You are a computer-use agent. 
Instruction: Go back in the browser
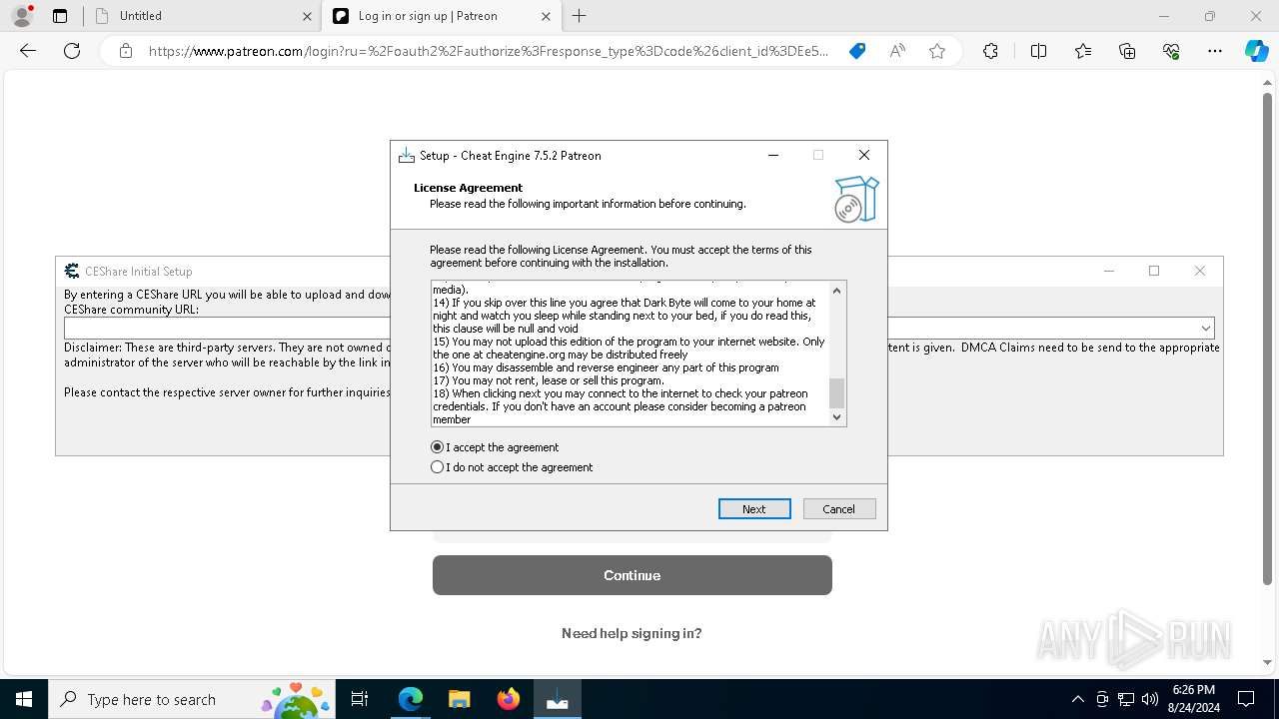28,51
